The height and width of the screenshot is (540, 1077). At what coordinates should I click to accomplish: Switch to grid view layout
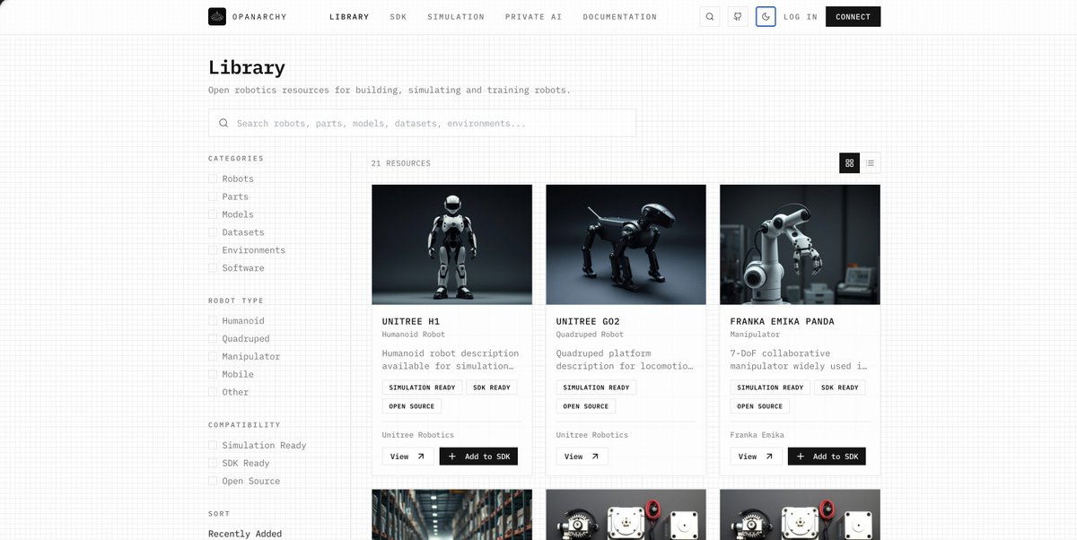[x=849, y=163]
